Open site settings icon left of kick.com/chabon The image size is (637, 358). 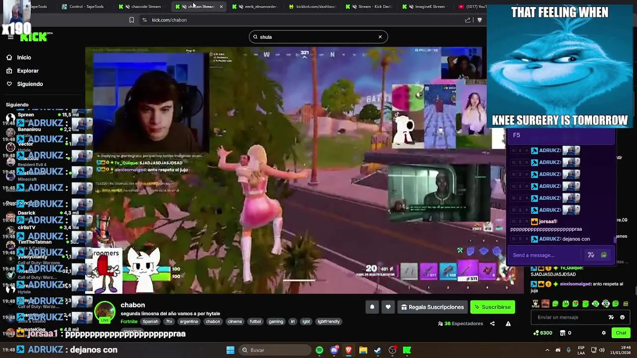pyautogui.click(x=144, y=20)
